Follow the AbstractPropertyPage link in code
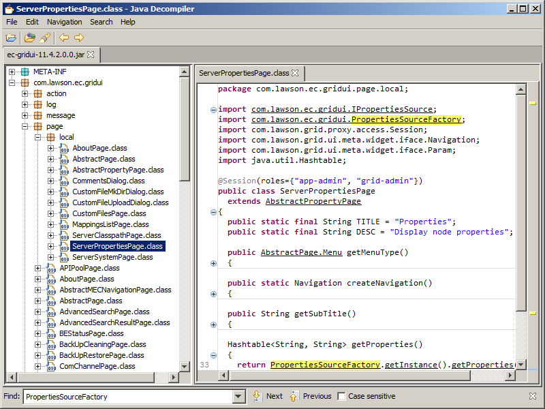This screenshot has width=545, height=409. (x=313, y=201)
